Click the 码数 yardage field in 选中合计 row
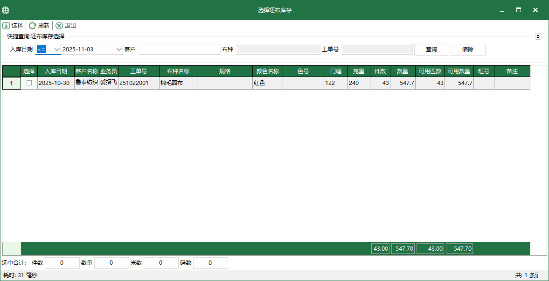 210,263
